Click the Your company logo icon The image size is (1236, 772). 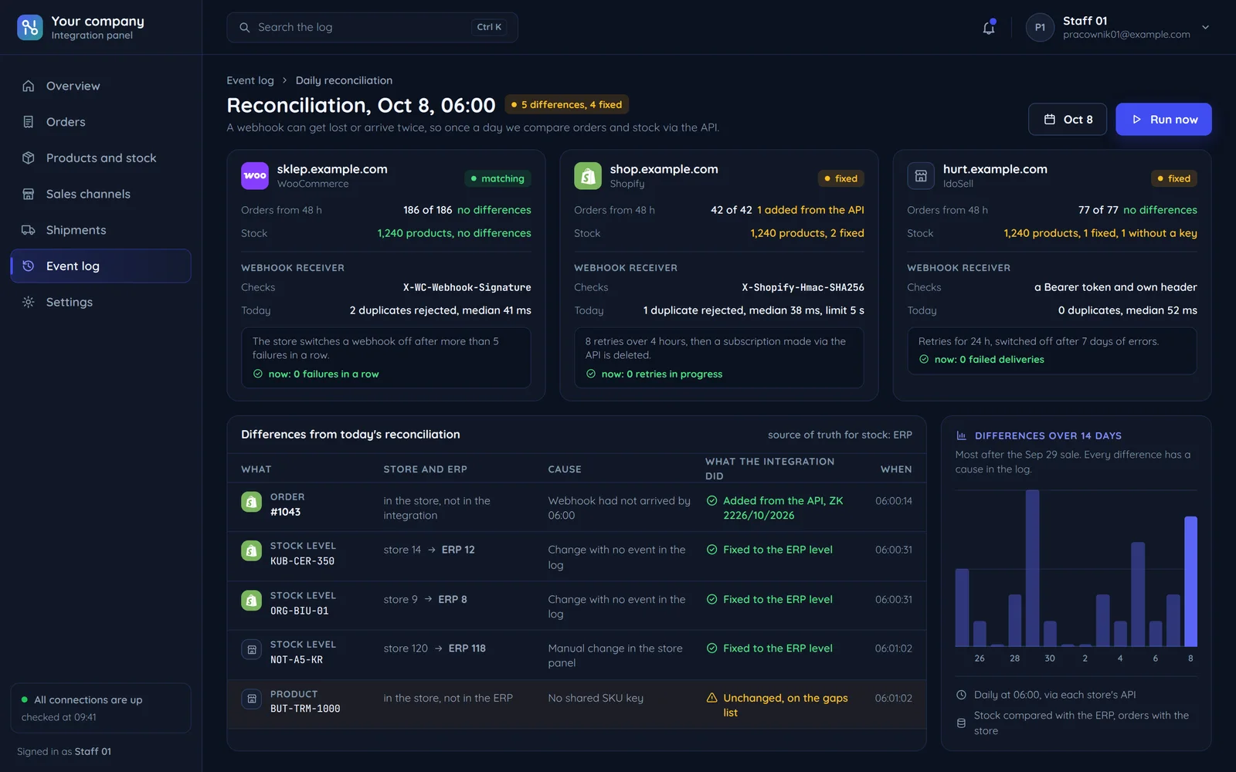pyautogui.click(x=30, y=28)
